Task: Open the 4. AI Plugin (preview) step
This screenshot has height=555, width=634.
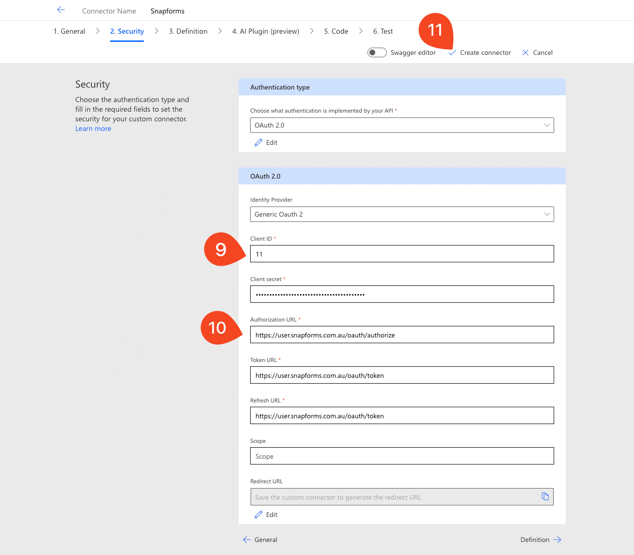Action: tap(266, 31)
